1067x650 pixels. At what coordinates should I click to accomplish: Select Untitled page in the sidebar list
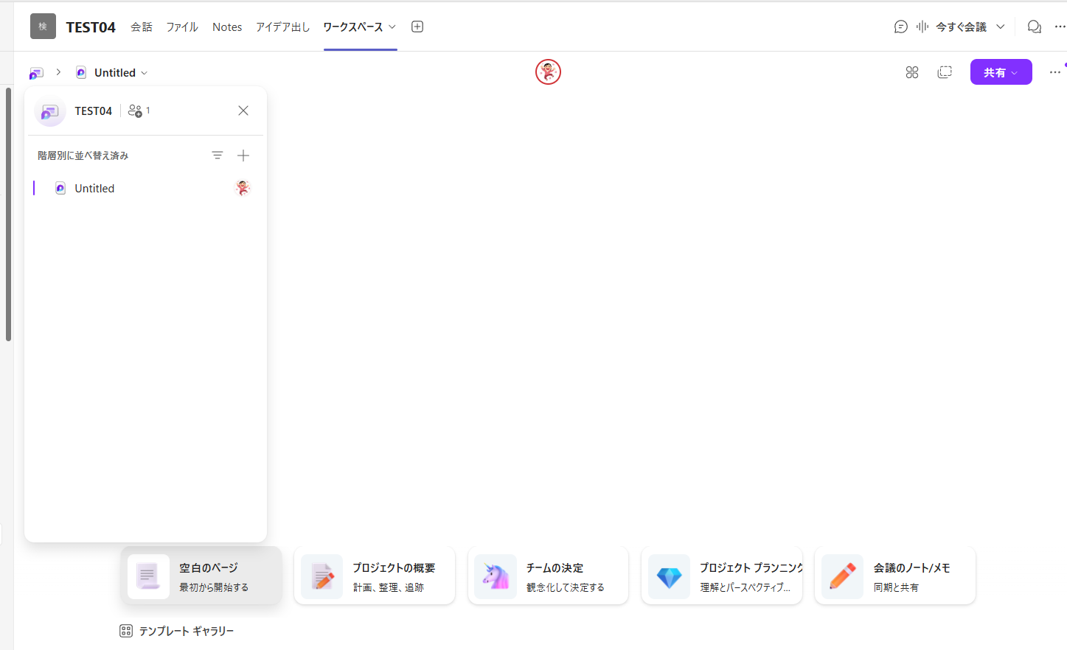94,189
